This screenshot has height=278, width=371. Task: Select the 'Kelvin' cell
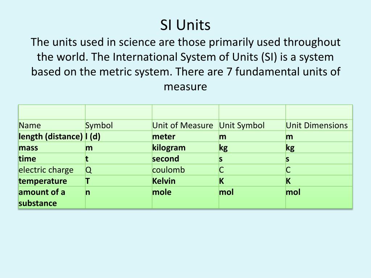(x=185, y=181)
